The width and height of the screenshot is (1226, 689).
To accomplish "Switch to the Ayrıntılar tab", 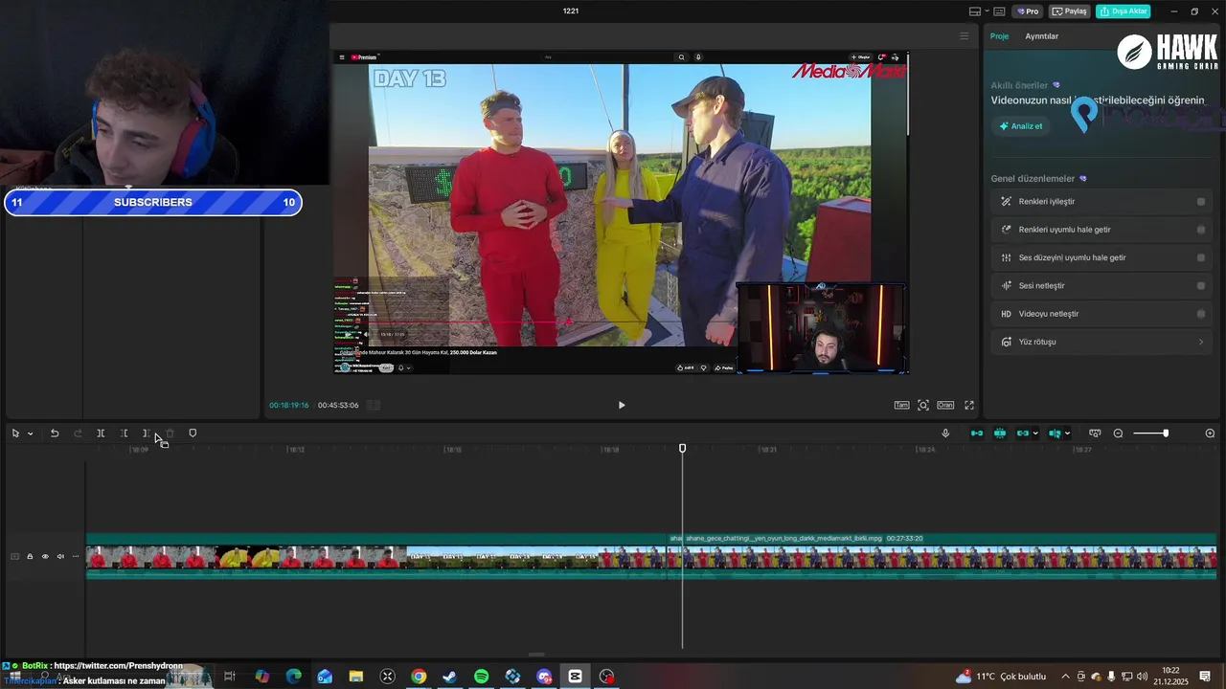I will point(1042,36).
